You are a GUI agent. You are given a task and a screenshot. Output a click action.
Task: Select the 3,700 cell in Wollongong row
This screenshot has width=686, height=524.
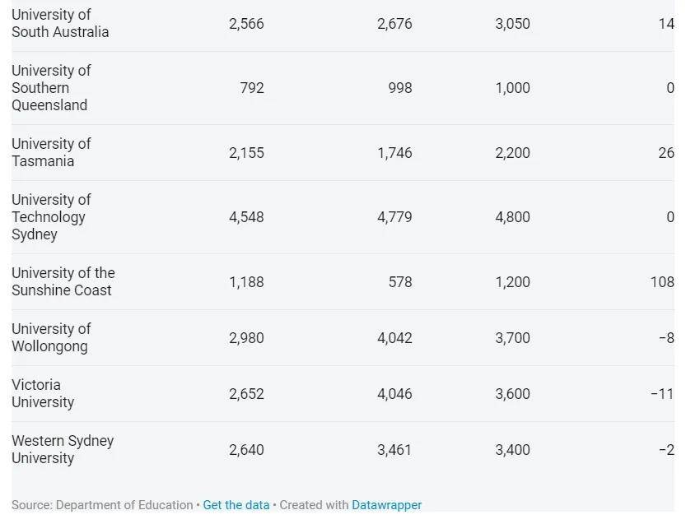coord(512,338)
